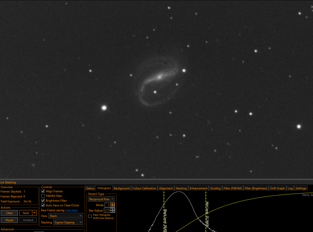Open the Log tab
The image size is (313, 232).
pyautogui.click(x=290, y=188)
